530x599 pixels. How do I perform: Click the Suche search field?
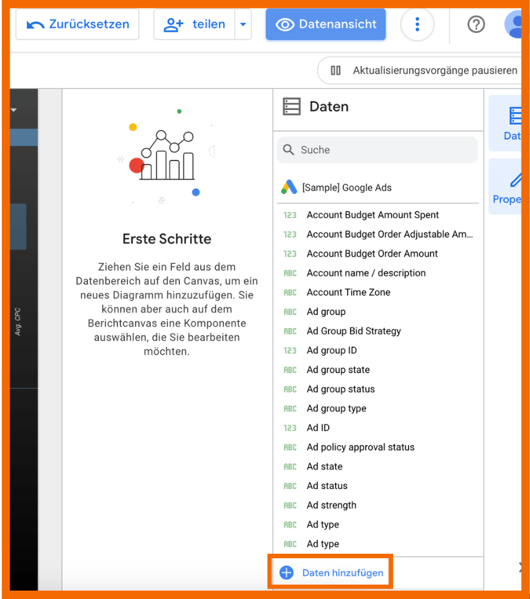tap(385, 150)
